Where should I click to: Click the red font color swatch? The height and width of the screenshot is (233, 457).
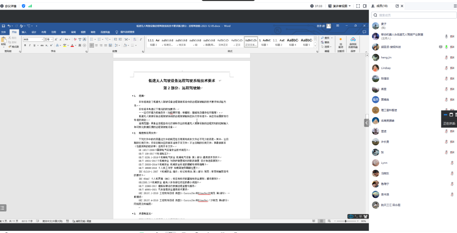point(72,45)
